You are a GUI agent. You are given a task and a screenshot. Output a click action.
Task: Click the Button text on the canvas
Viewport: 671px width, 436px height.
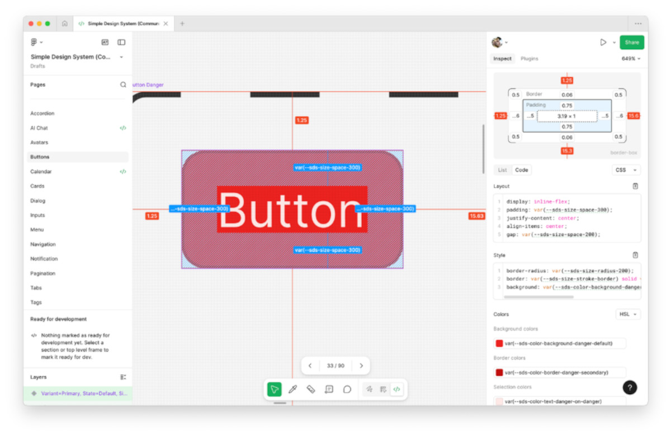pyautogui.click(x=292, y=210)
